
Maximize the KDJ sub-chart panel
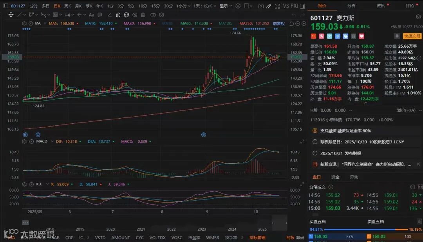[302, 185]
